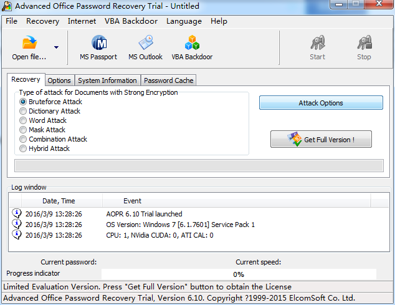This screenshot has width=395, height=305.
Task: Enable Combination Attack radio button
Action: 23,139
